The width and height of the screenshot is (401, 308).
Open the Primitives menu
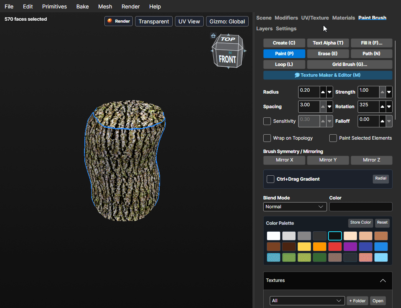[x=54, y=7]
